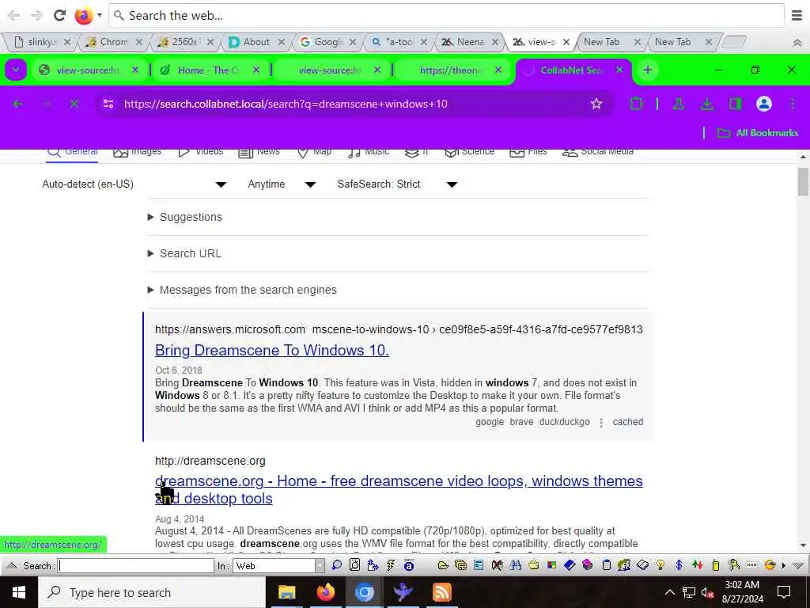Click the muted volume tray icon
Screen dimensions: 810x608
[707, 592]
